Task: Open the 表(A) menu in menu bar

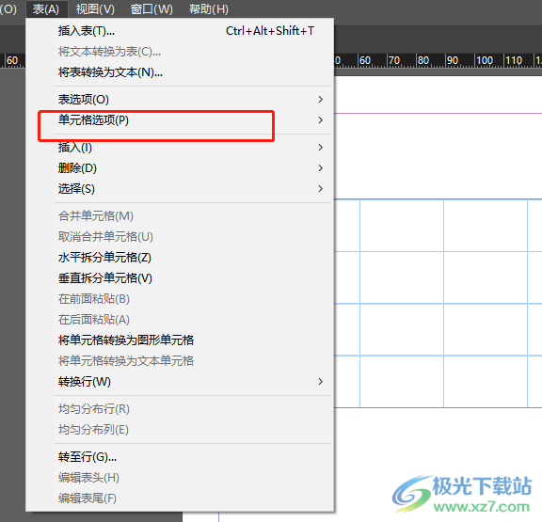Action: 46,9
